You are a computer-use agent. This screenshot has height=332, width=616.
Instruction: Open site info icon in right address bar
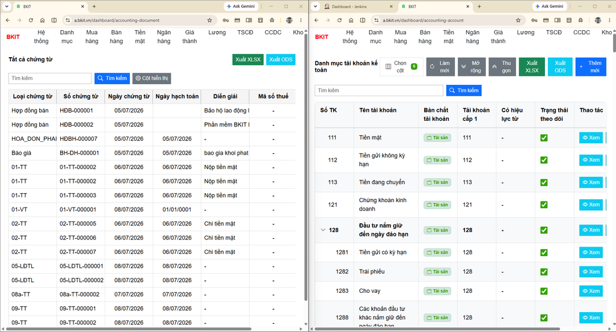[377, 20]
